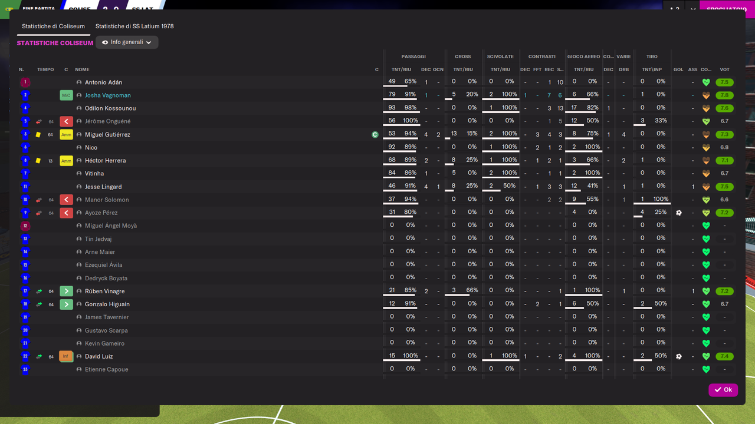Click the substituted-off red arrow for Manor Solomon
755x424 pixels.
pos(66,200)
